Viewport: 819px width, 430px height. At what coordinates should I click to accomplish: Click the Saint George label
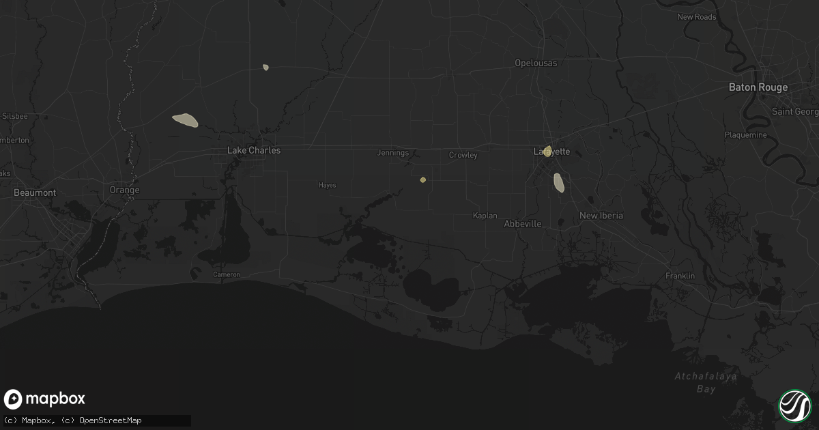[x=794, y=111]
